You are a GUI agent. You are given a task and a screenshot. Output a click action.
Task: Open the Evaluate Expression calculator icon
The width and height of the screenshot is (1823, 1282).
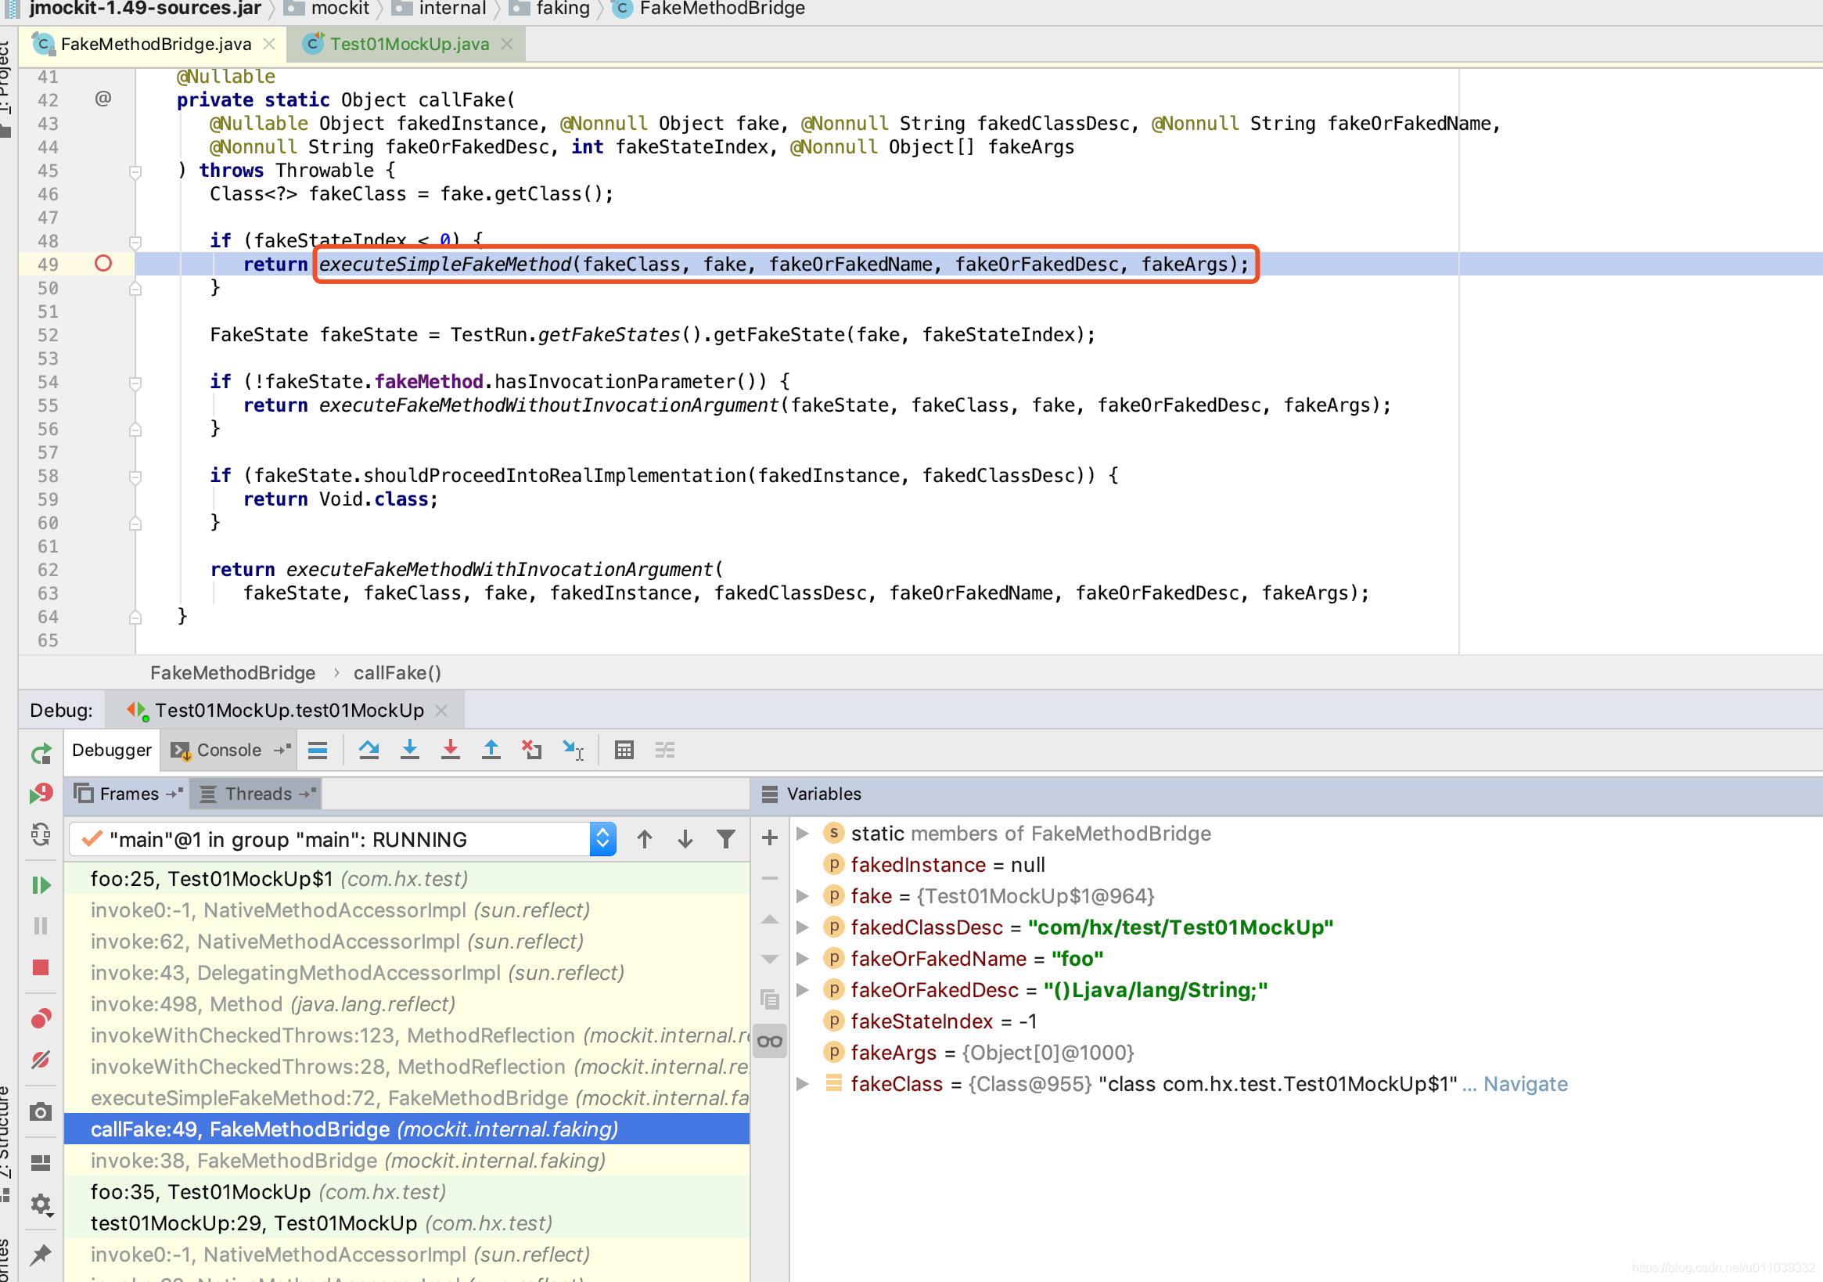tap(624, 750)
